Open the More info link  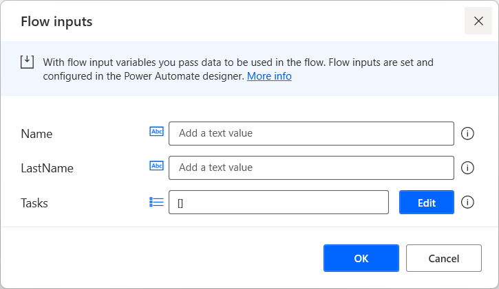269,76
